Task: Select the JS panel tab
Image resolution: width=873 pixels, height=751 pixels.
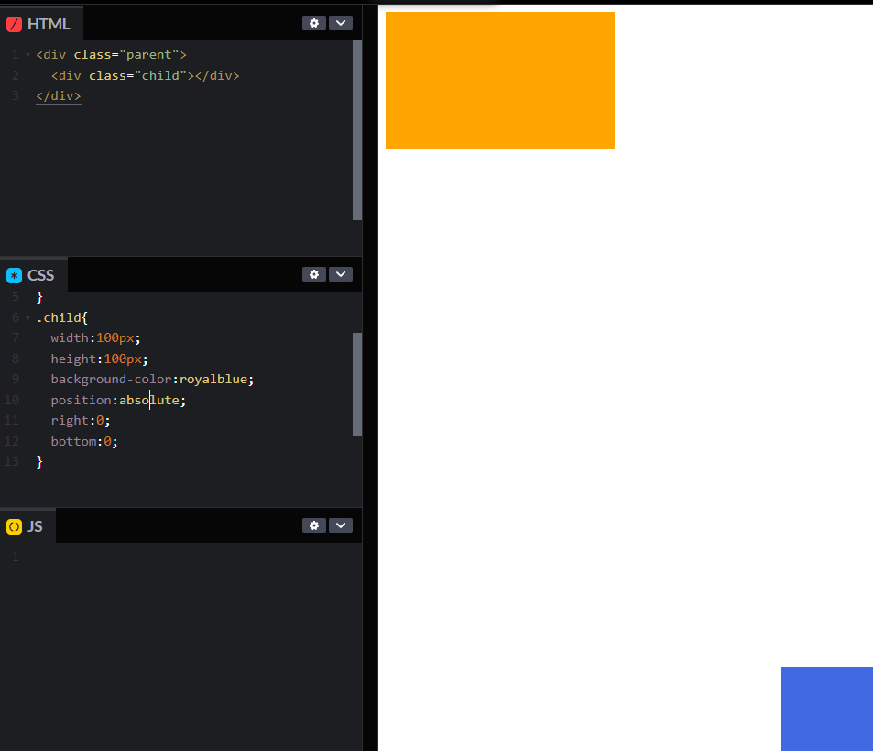Action: (x=27, y=526)
